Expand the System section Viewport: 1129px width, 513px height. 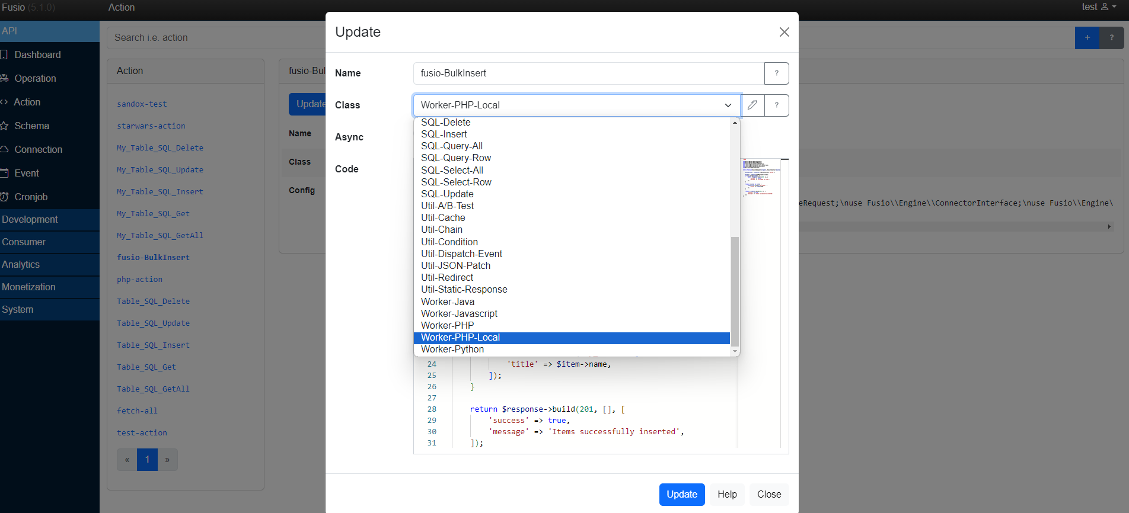click(x=50, y=309)
